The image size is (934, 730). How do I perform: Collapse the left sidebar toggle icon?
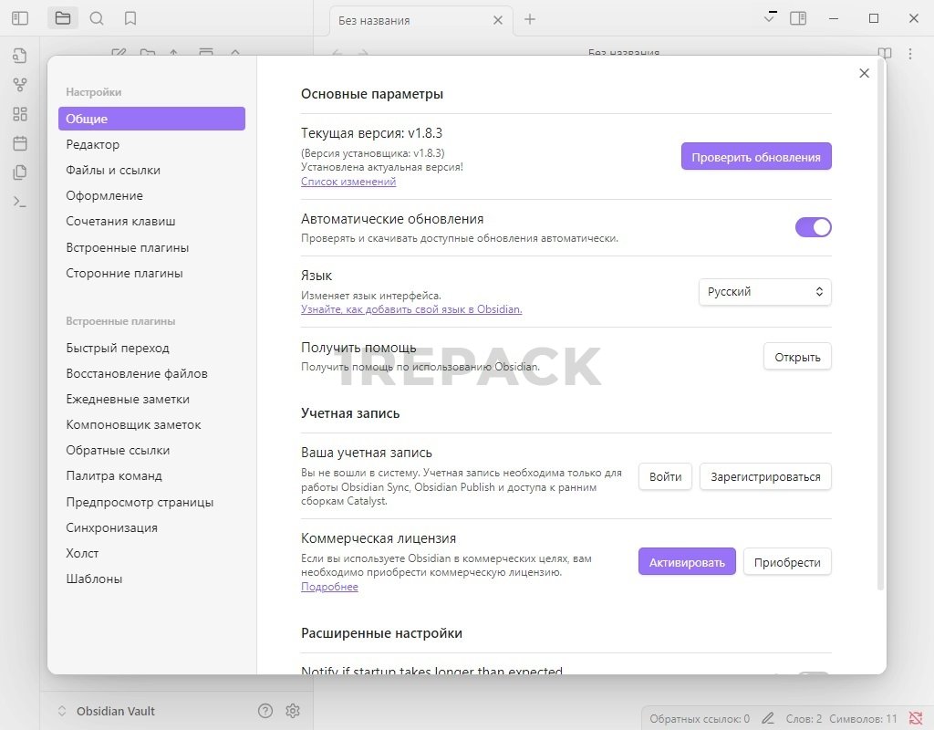[20, 18]
